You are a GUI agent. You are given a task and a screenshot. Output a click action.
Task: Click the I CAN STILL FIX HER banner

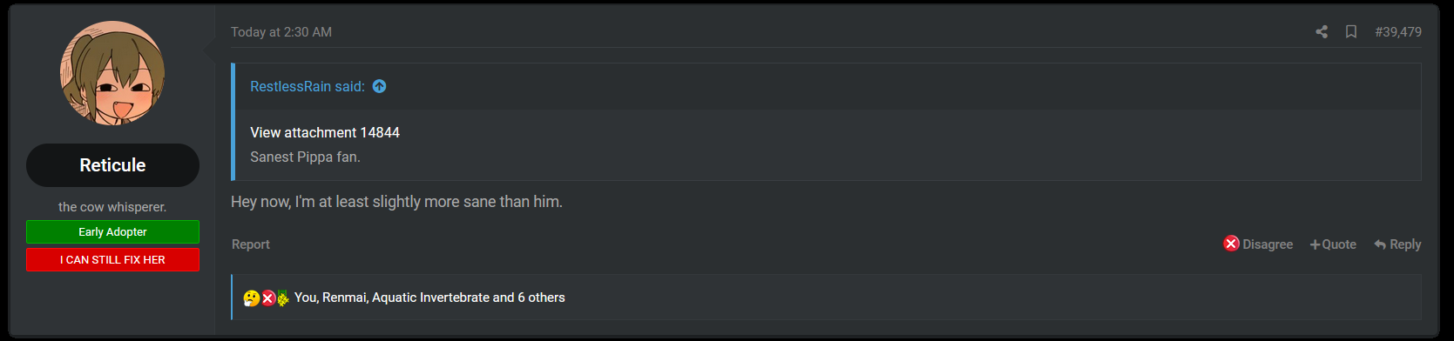tap(112, 260)
